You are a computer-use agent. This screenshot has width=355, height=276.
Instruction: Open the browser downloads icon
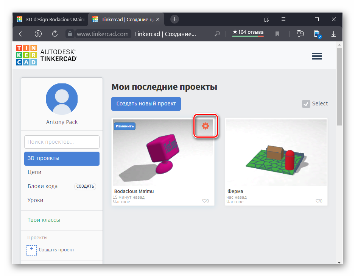pos(333,34)
